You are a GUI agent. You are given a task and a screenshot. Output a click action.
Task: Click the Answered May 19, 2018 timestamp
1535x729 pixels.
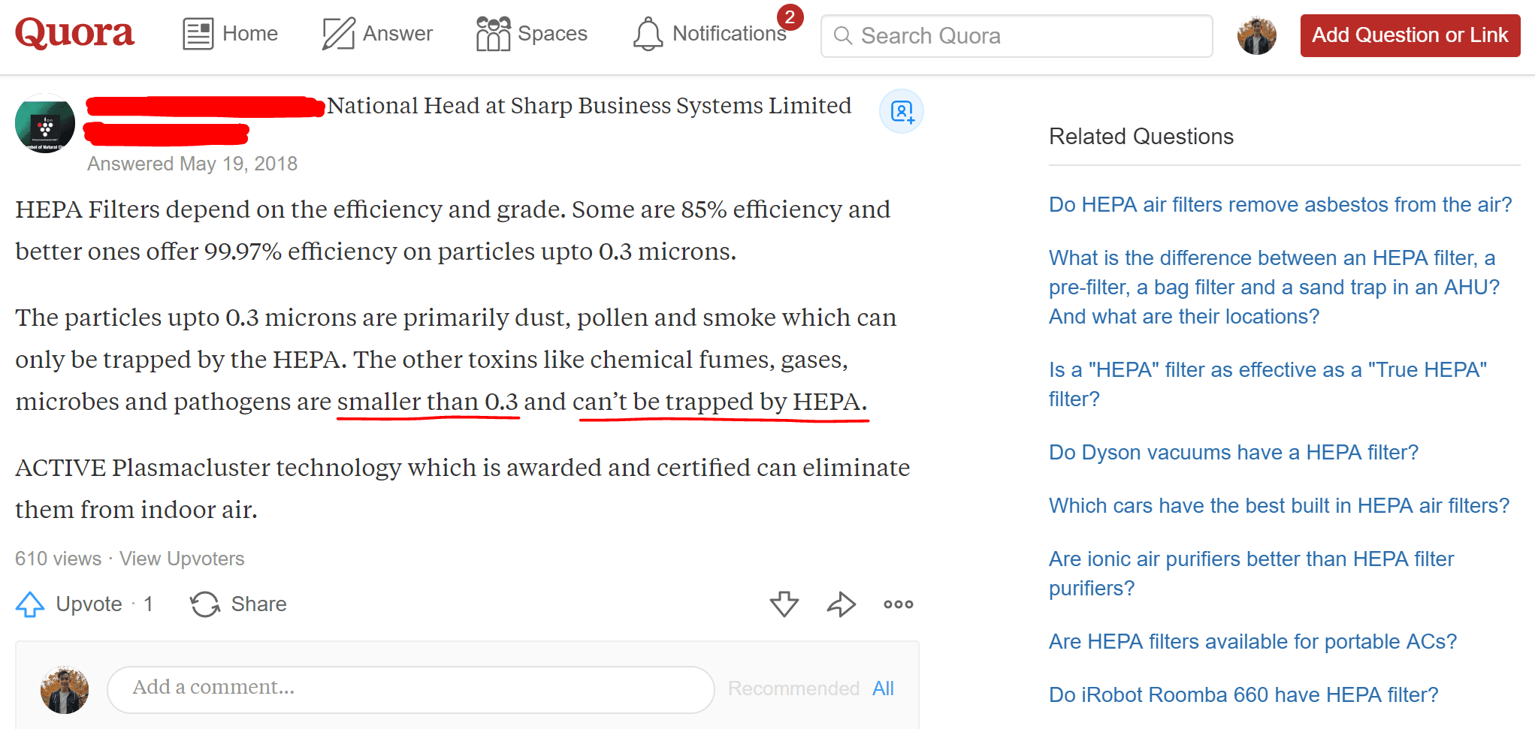pyautogui.click(x=192, y=164)
